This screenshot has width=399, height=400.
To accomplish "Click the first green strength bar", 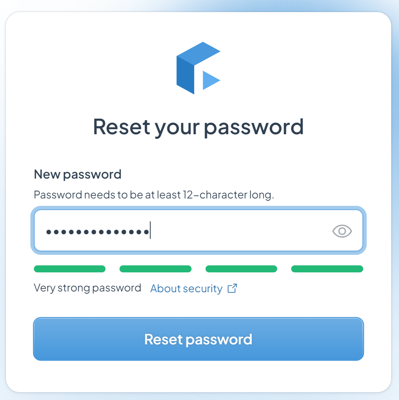I will pyautogui.click(x=70, y=269).
